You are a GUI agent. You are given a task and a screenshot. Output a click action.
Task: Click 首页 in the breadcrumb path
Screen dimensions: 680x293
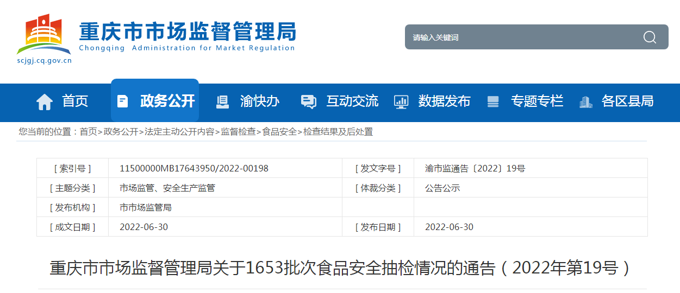click(x=88, y=132)
